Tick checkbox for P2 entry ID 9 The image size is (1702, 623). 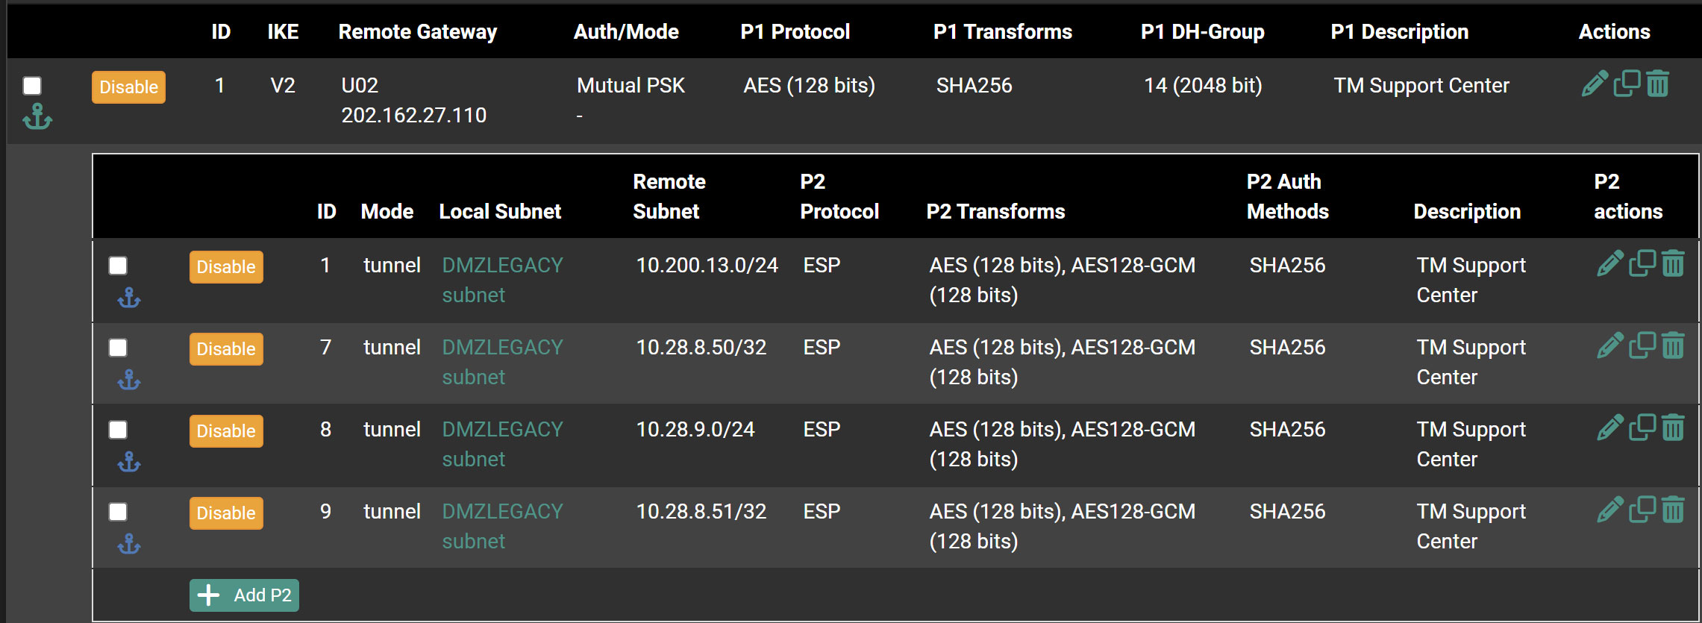pos(118,512)
